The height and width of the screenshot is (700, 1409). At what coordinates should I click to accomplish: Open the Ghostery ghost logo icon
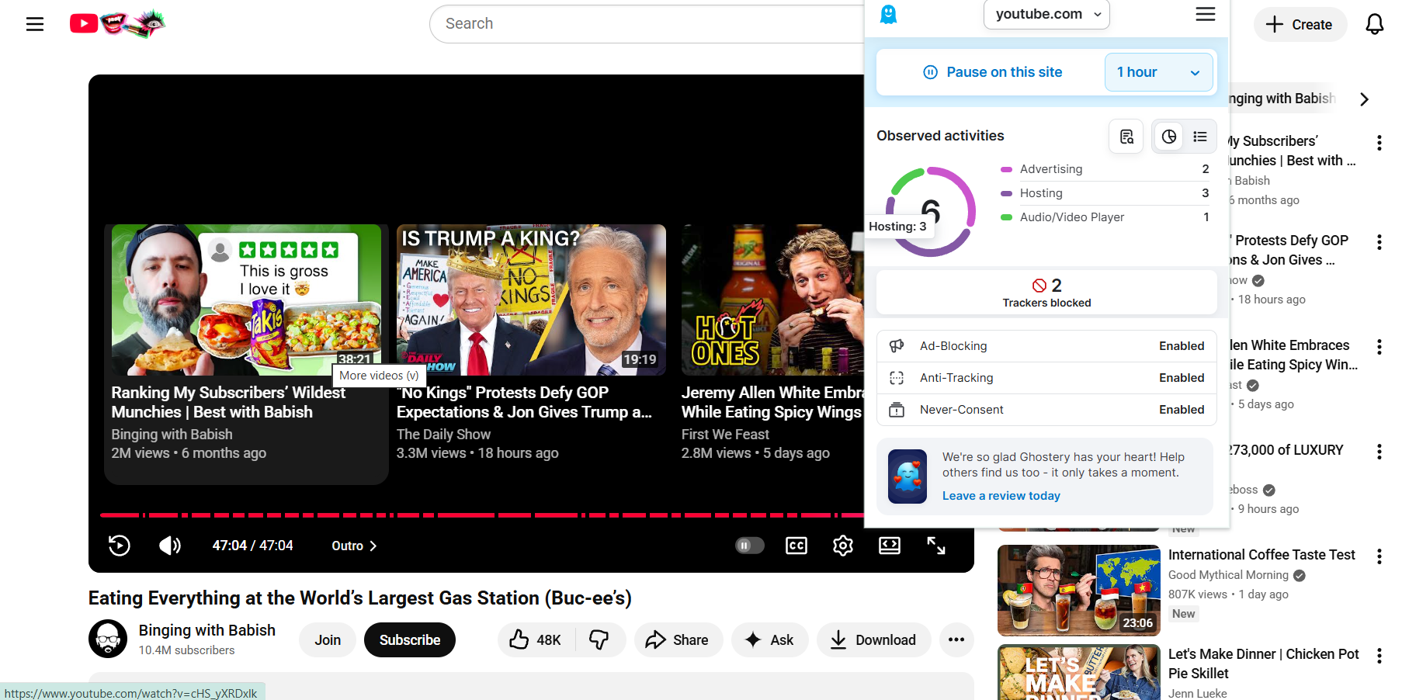(888, 14)
